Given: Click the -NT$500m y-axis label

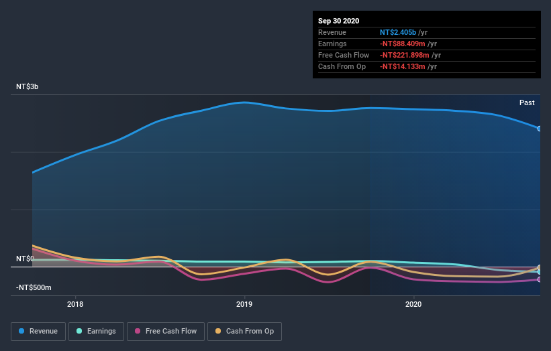Looking at the screenshot, I should pyautogui.click(x=34, y=287).
